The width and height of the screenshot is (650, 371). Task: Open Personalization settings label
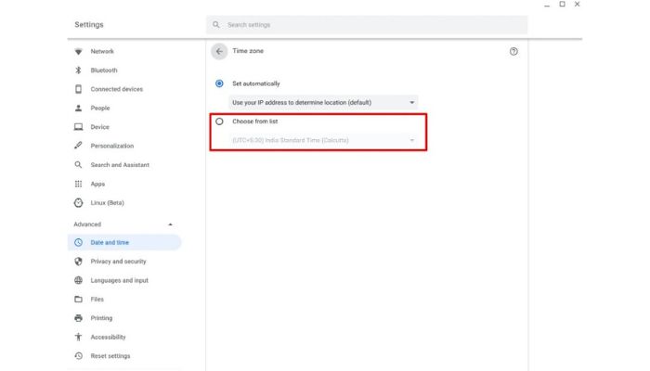[x=112, y=146]
